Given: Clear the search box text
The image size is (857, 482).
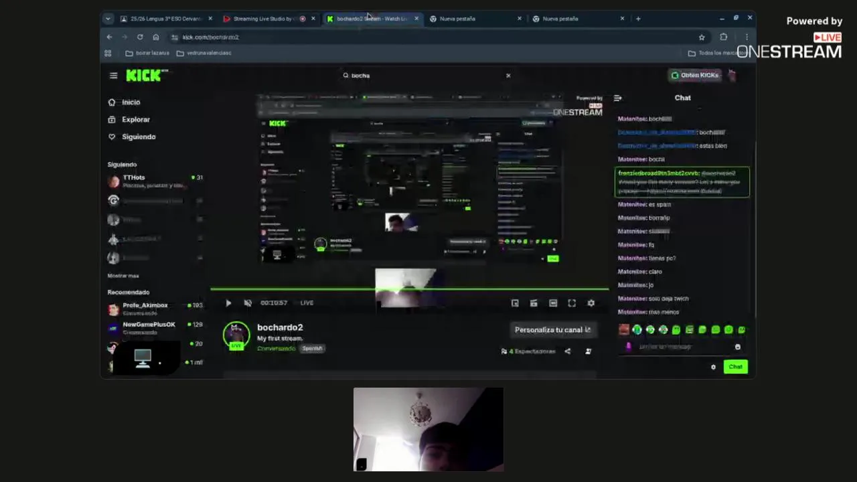Looking at the screenshot, I should click(x=508, y=76).
